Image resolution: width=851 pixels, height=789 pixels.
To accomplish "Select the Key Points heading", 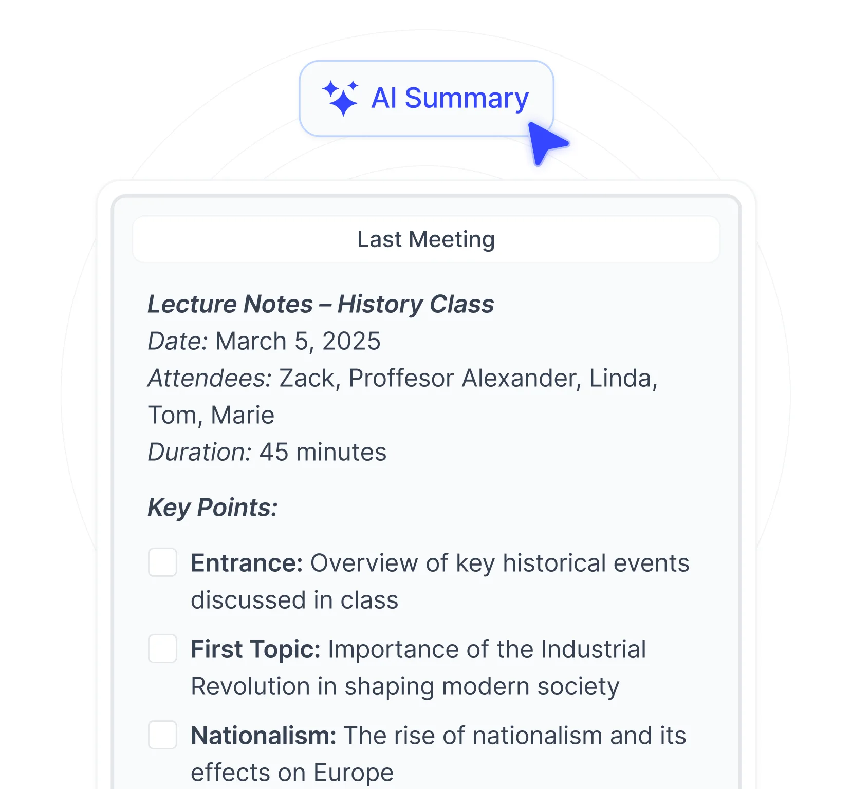I will [213, 508].
